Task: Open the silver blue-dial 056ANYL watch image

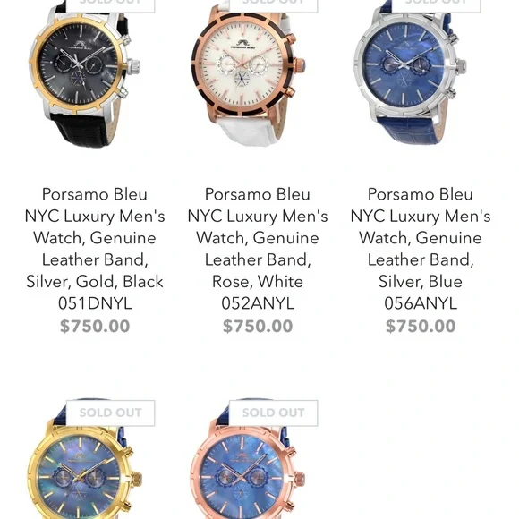Action: (x=411, y=73)
